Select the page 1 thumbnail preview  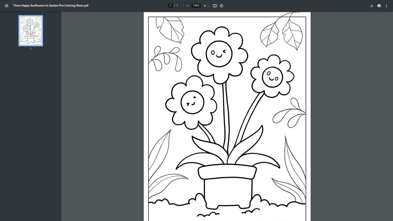(x=30, y=30)
